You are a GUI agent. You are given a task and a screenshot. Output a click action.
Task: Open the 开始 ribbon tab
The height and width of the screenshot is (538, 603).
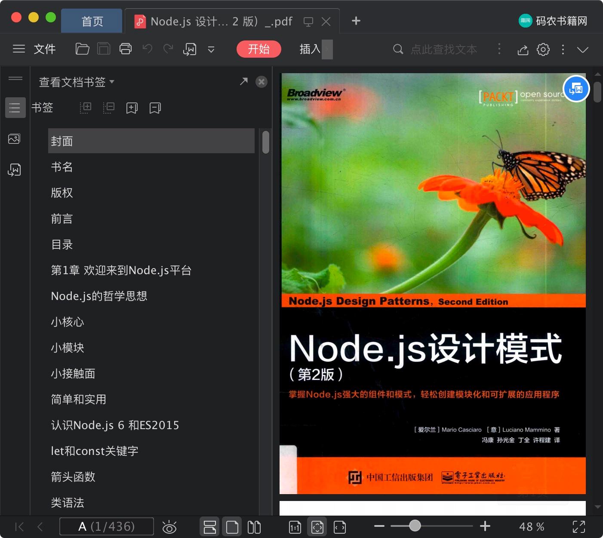[259, 49]
